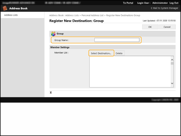Click the member list scroll-down arrow
Viewport: 181px width, 136px height.
click(x=172, y=83)
